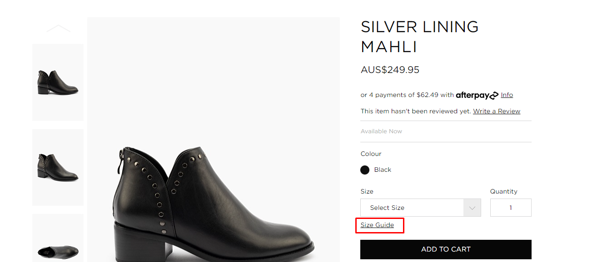Screen dimensions: 597x262
Task: Open the afterpay Info link
Action: click(507, 95)
